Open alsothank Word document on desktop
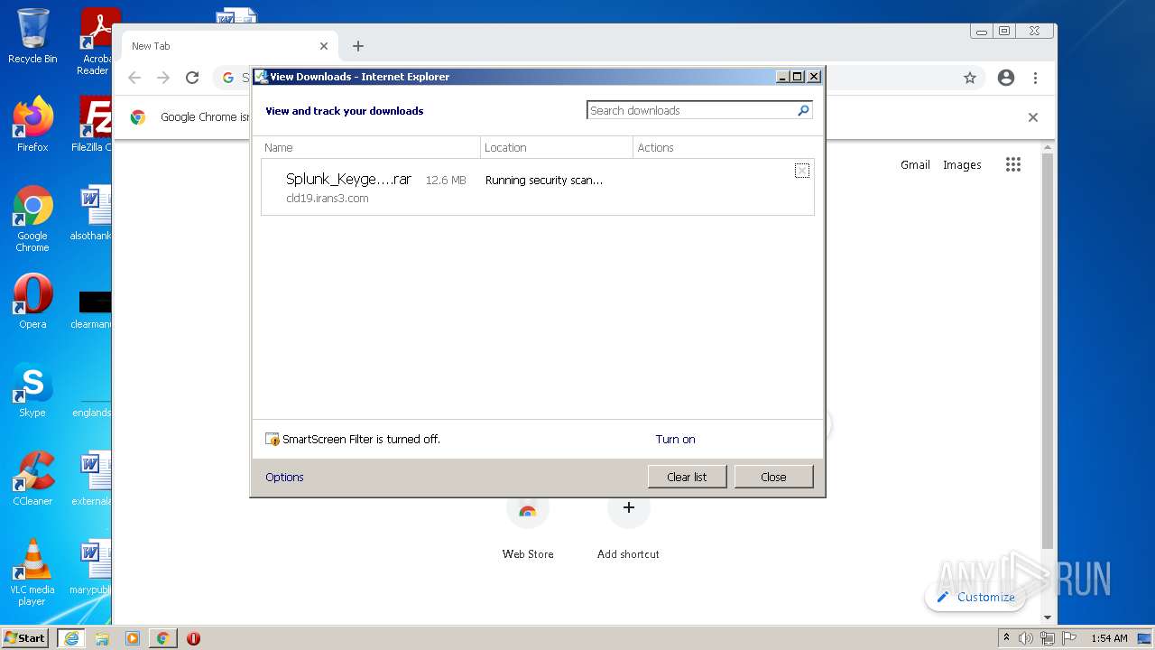 (92, 213)
